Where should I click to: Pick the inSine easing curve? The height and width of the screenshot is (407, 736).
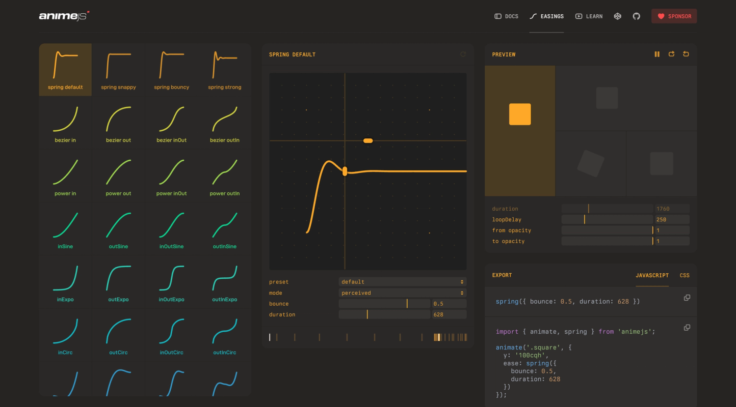click(65, 229)
